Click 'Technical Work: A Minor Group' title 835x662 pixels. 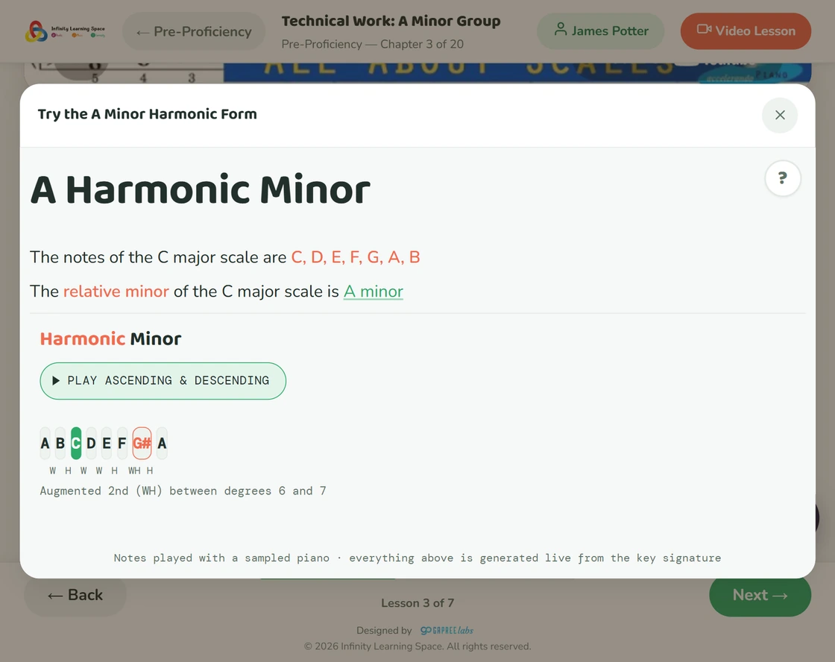pos(391,21)
